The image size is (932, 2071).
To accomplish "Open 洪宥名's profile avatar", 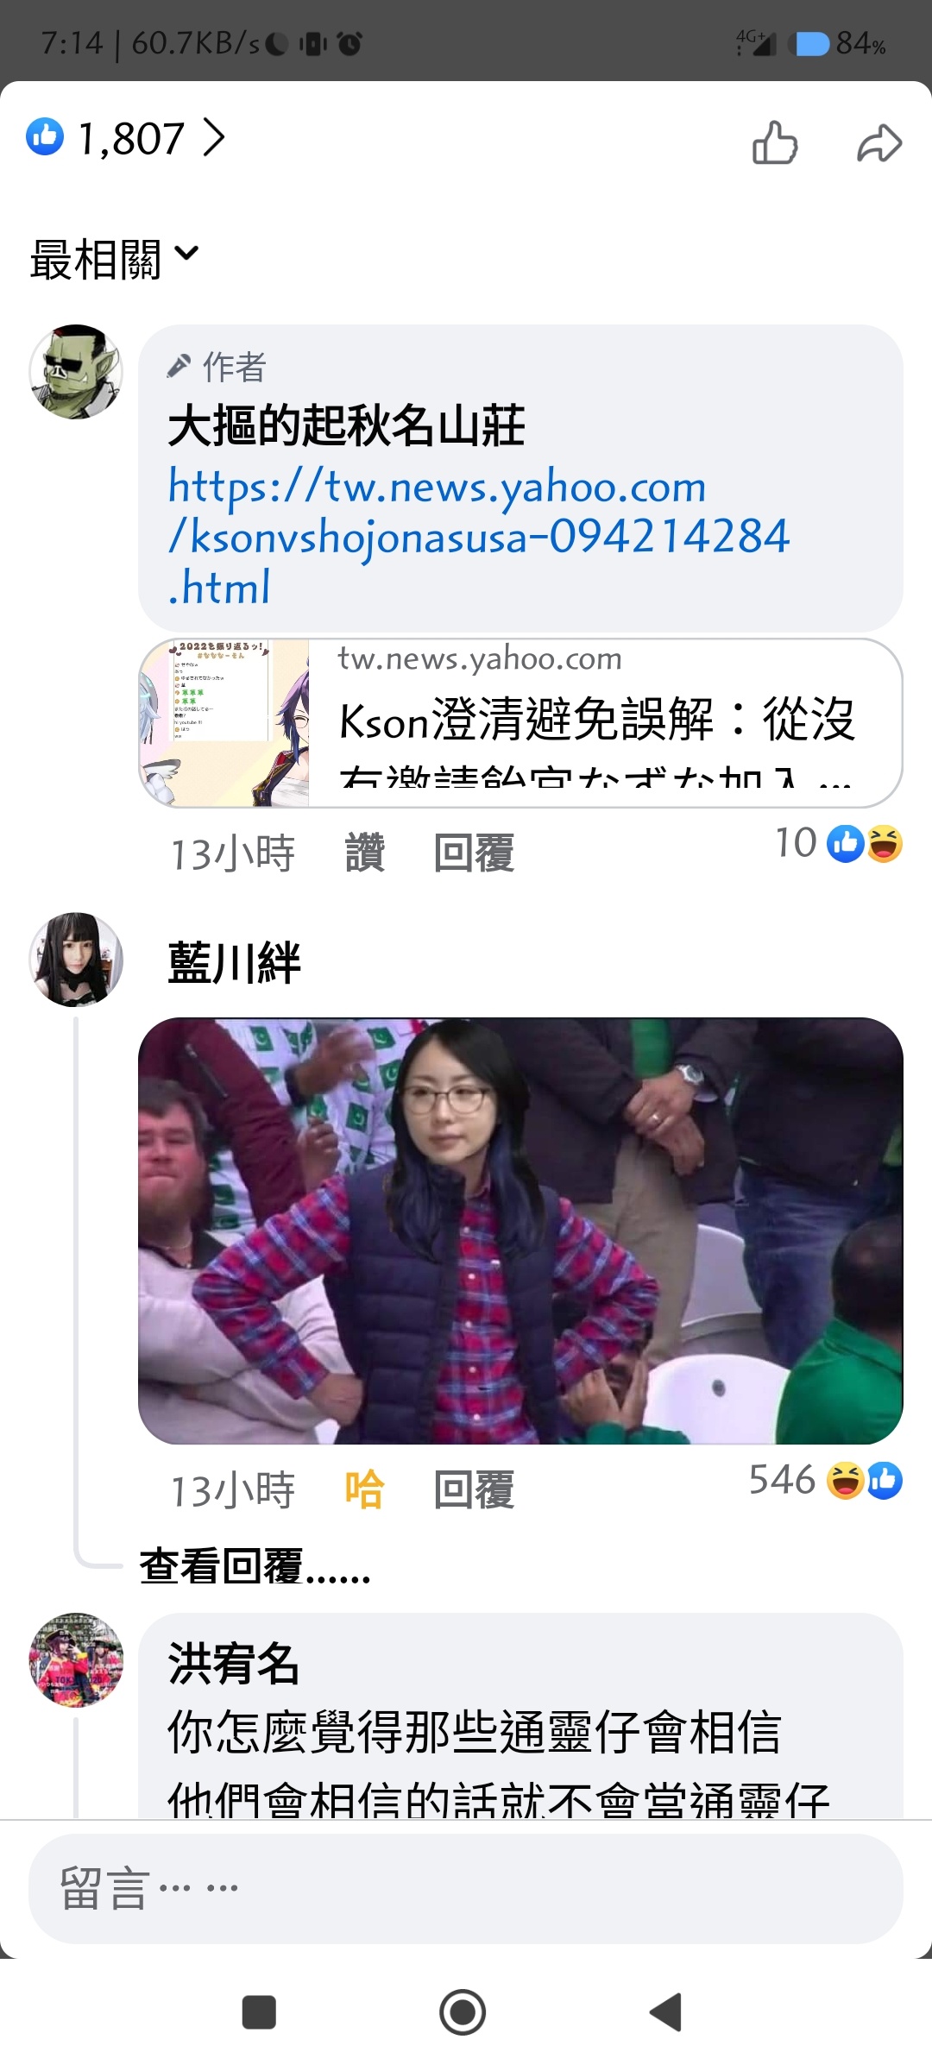I will [76, 1660].
